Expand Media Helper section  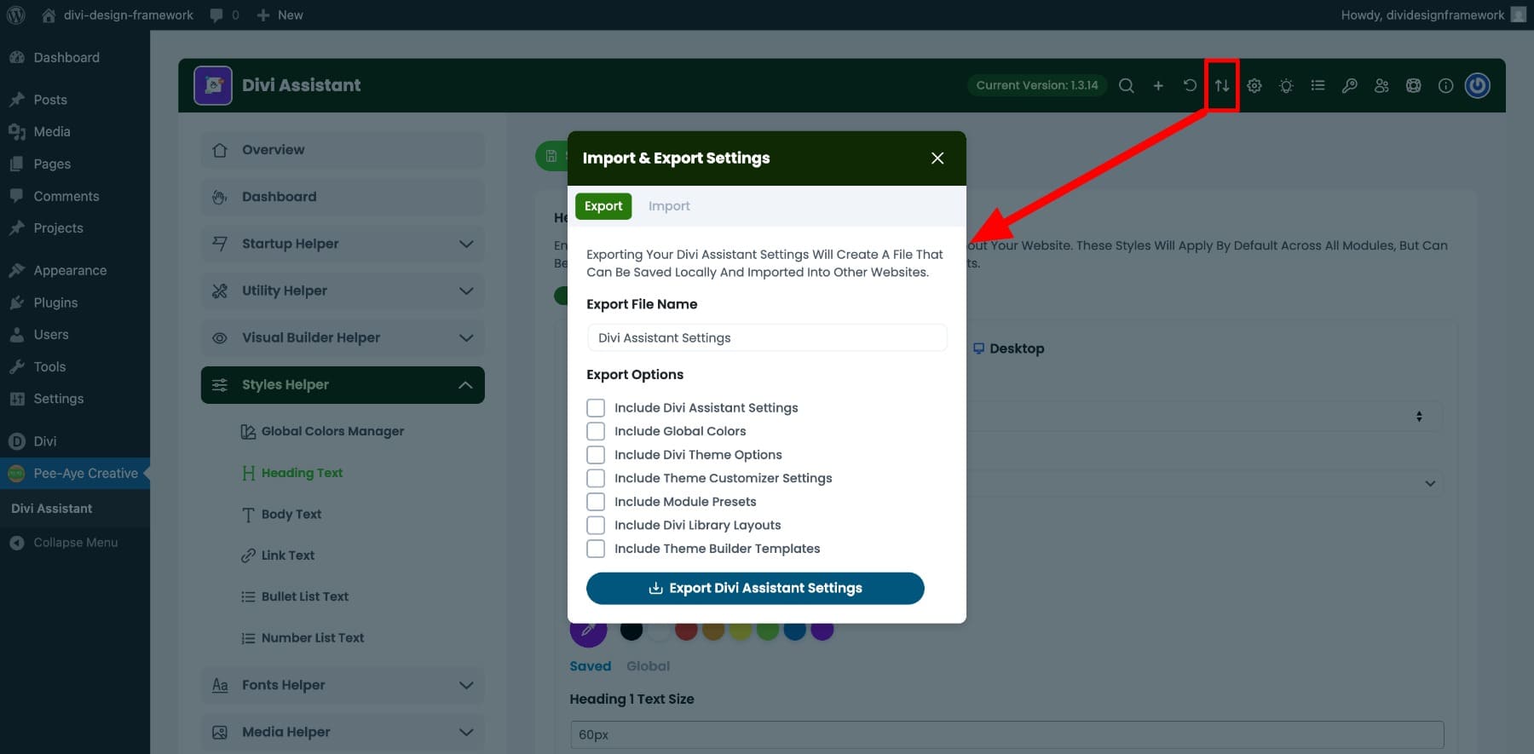coord(343,732)
